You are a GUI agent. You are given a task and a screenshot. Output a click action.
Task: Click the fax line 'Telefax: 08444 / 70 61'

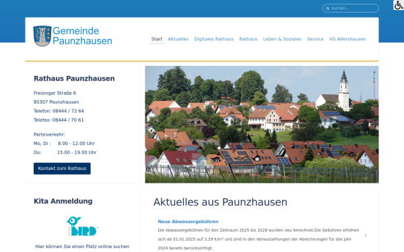59,120
